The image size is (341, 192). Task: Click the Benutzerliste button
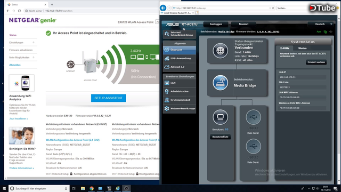point(220,137)
